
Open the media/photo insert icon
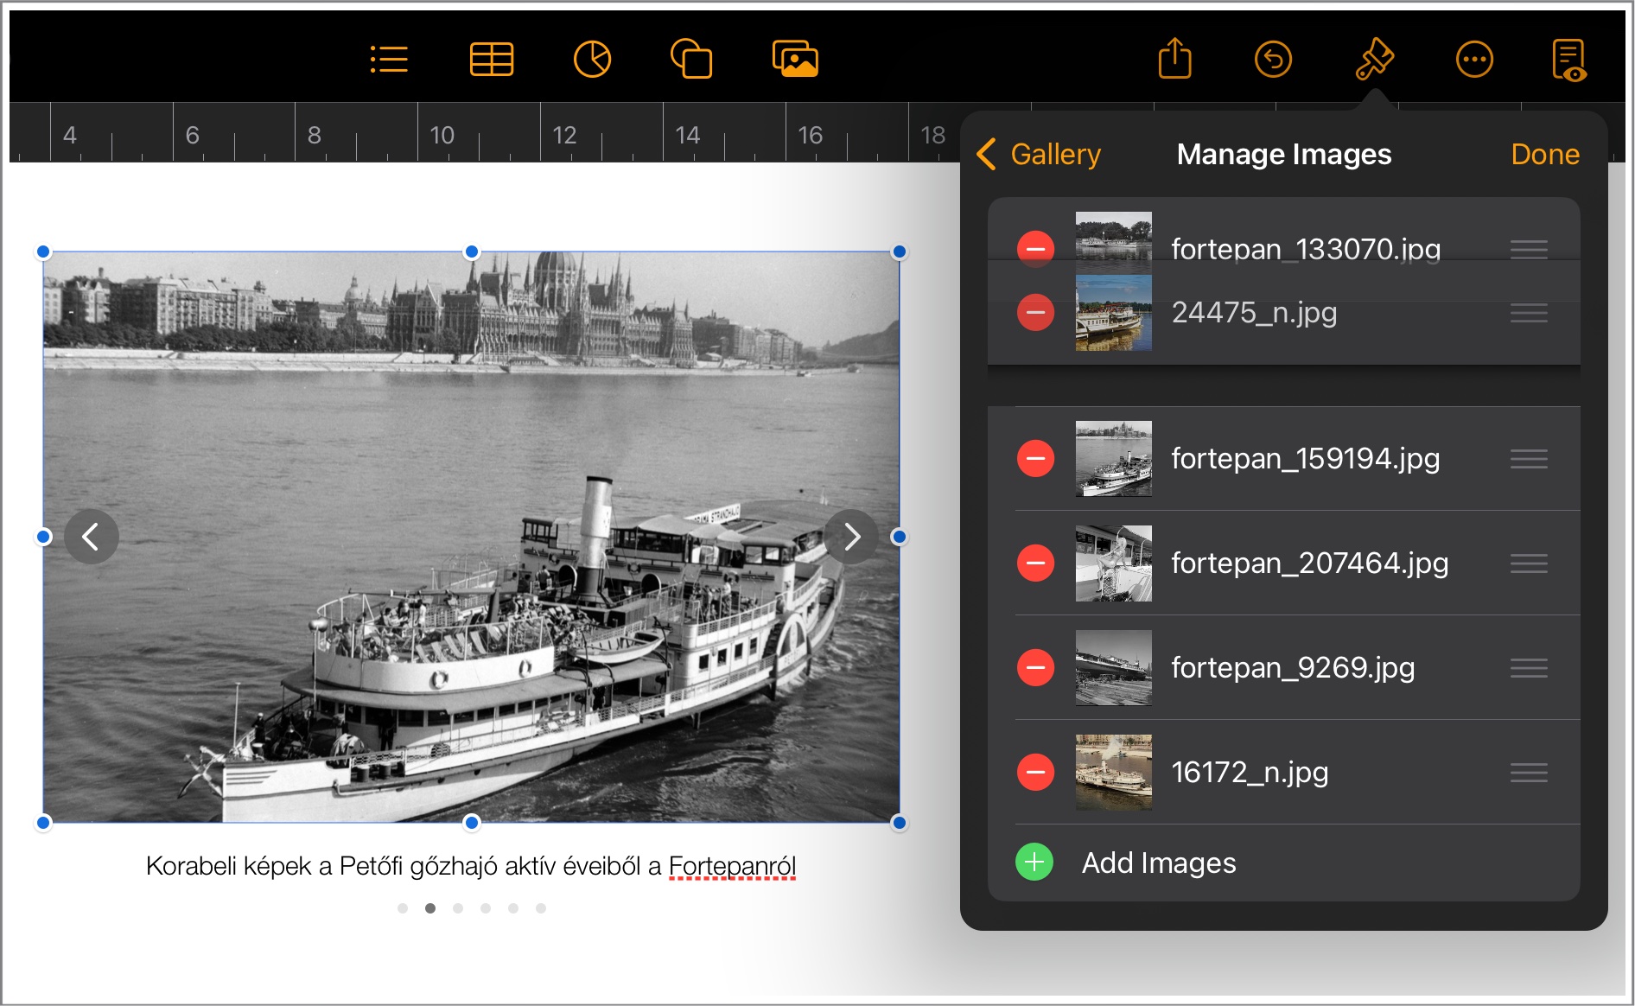coord(795,59)
